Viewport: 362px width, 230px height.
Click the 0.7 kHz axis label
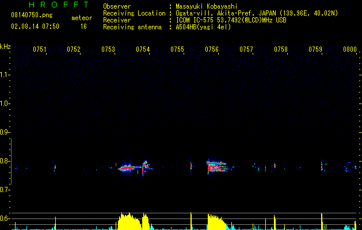click(5, 190)
